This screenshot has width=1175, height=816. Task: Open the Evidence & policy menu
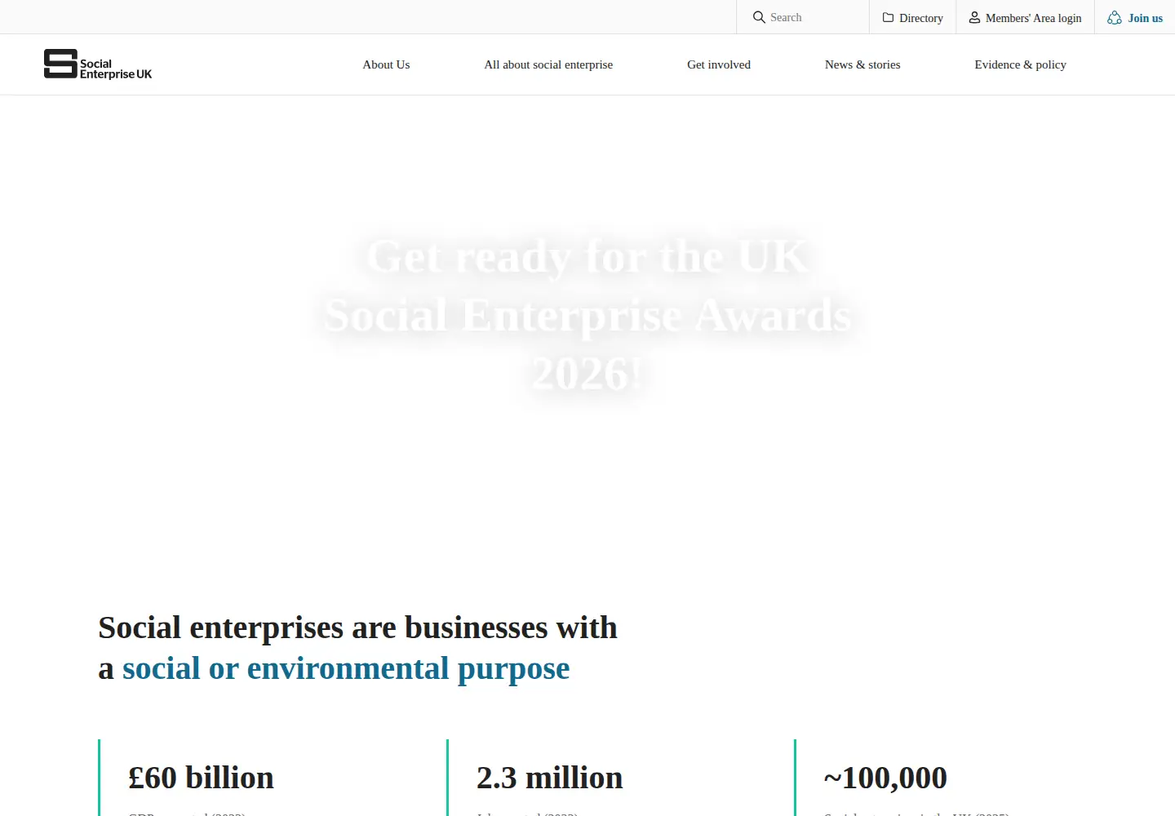[x=1020, y=64]
